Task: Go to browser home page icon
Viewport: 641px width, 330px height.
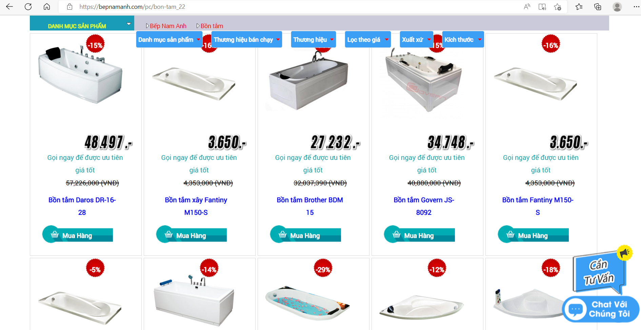Action: 47,6
